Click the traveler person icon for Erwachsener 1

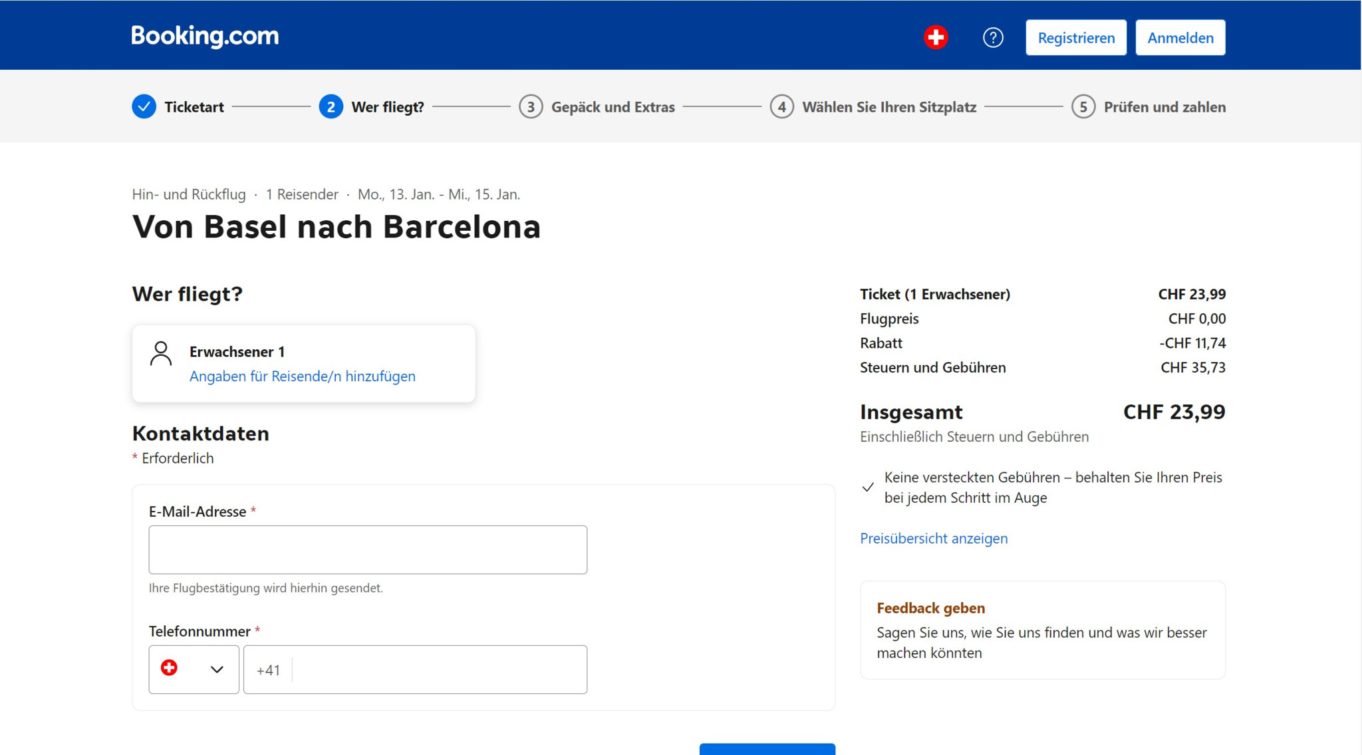pos(161,353)
